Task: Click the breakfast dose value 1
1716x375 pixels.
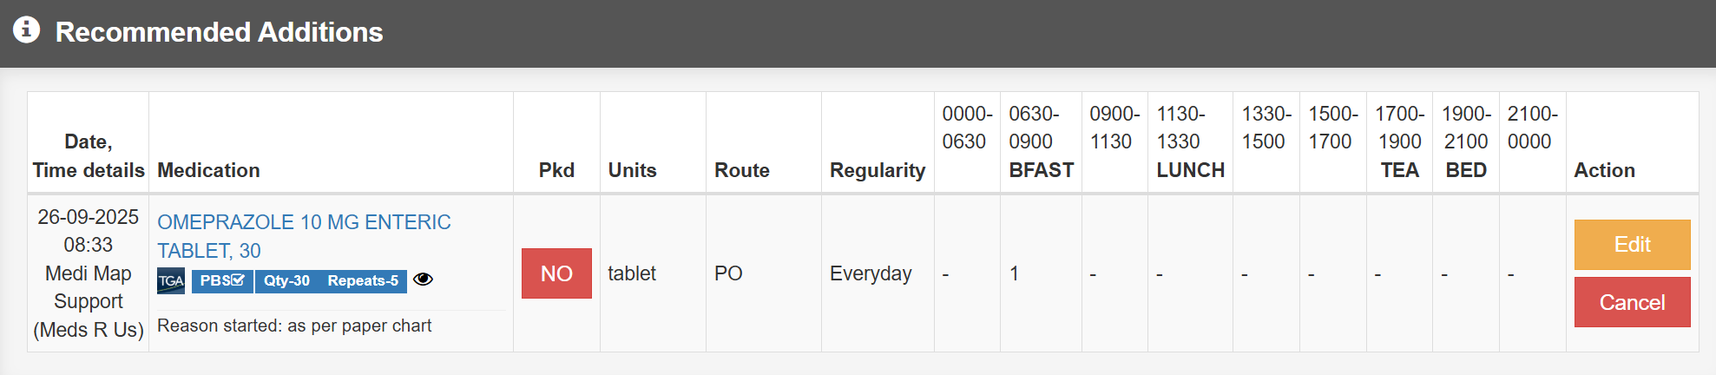Action: (x=1014, y=273)
